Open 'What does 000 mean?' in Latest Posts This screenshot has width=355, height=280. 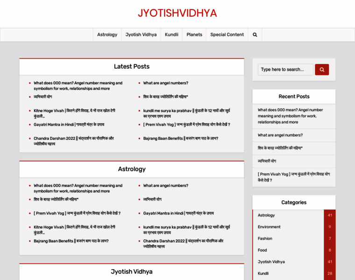tap(78, 86)
